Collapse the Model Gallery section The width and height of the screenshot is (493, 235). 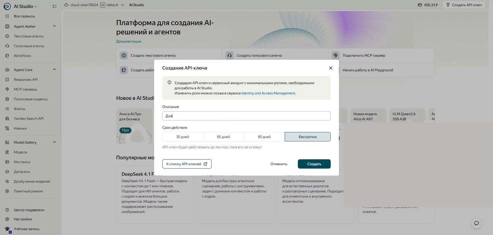coord(55,142)
